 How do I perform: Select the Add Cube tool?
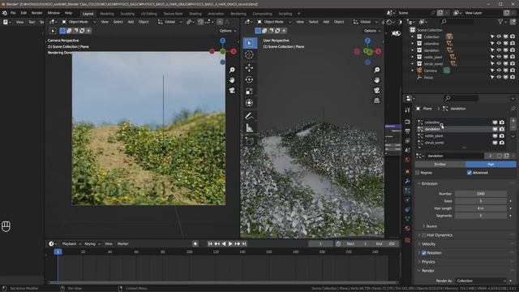tap(250, 141)
